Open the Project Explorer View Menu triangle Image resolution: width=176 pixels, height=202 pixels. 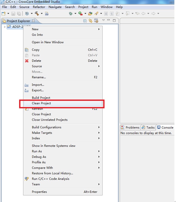(103, 20)
